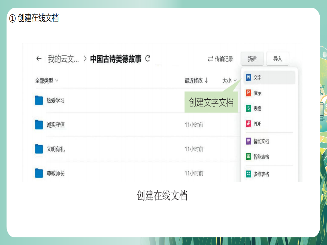The height and width of the screenshot is (245, 327).
Task: Click the 导入 button
Action: tap(277, 59)
